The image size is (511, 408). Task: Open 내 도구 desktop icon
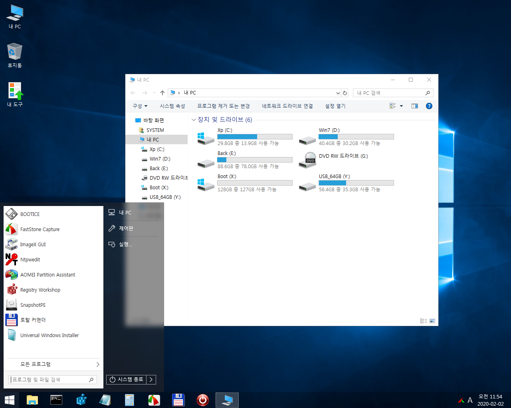[15, 95]
